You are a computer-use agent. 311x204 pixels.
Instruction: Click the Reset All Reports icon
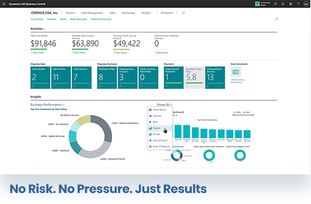click(151, 146)
